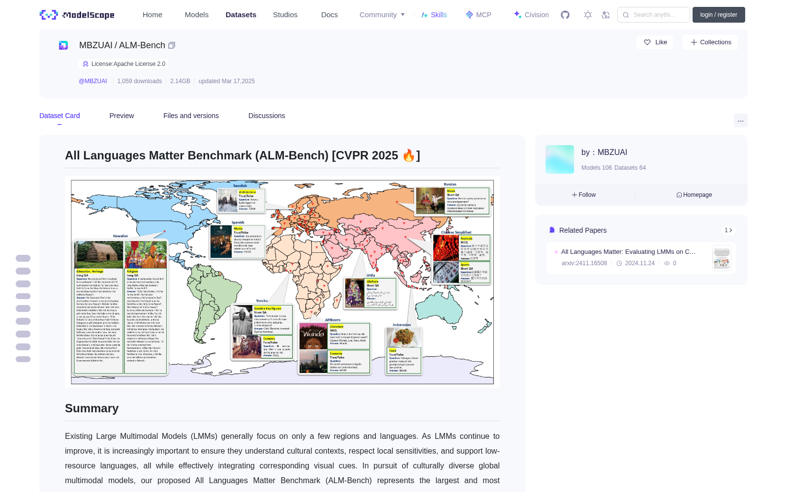Open the GitHub icon link
The height and width of the screenshot is (492, 787).
565,15
